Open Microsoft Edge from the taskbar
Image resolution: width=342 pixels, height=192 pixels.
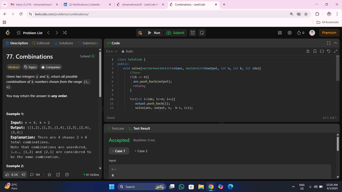(x=230, y=187)
